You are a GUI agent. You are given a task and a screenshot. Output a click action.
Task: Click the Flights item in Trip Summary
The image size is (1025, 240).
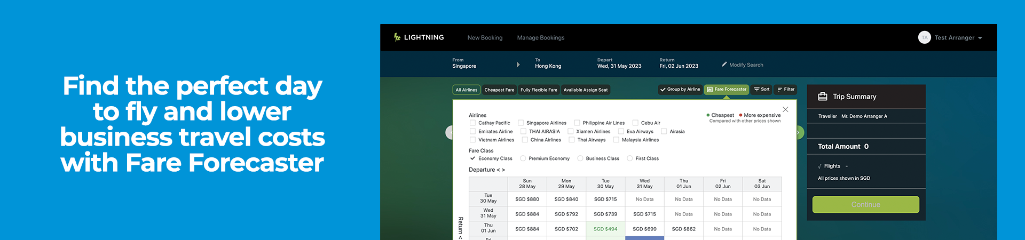(832, 166)
